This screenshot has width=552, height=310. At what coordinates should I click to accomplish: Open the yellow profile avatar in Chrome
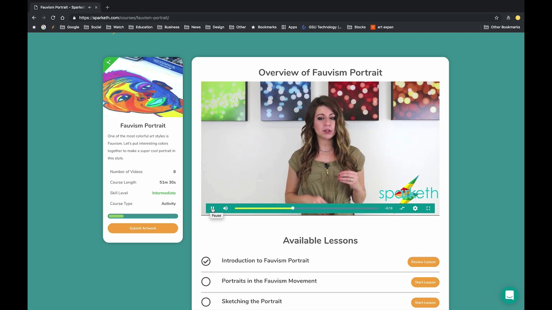coord(518,18)
